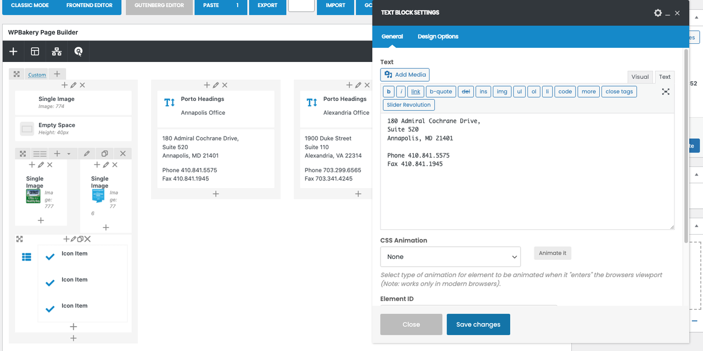
Task: Click the Porto Headings icon for Annapolis Office
Action: click(170, 103)
